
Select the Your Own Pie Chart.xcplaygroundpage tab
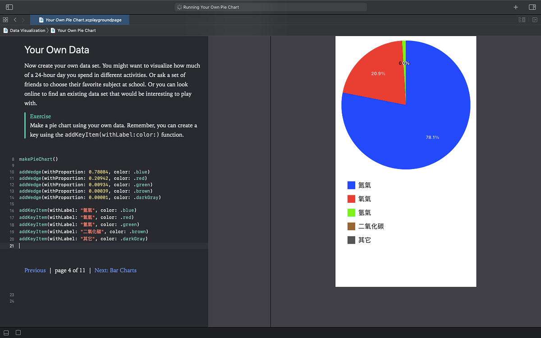pos(80,20)
